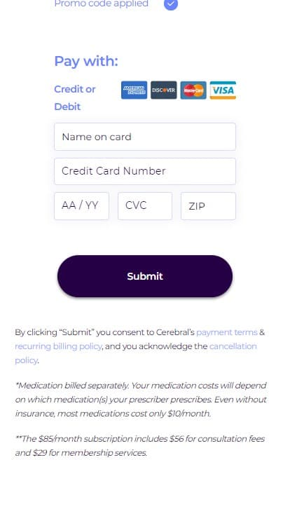Click the Discover card icon

(x=164, y=90)
